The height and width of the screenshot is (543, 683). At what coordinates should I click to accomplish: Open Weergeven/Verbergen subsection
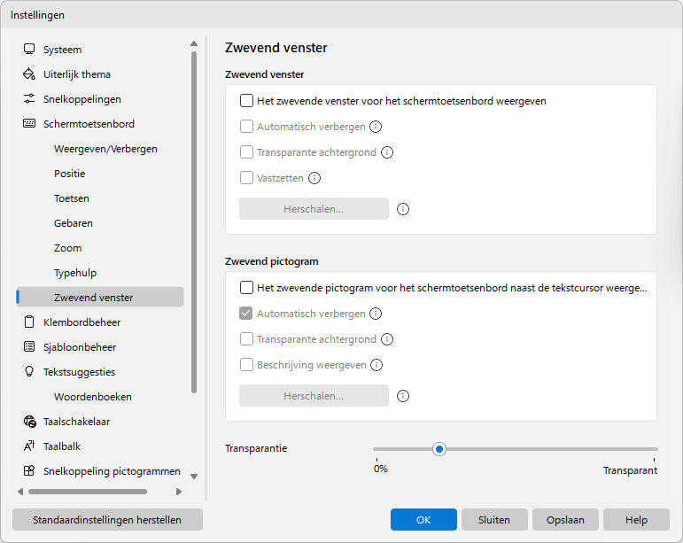[100, 149]
